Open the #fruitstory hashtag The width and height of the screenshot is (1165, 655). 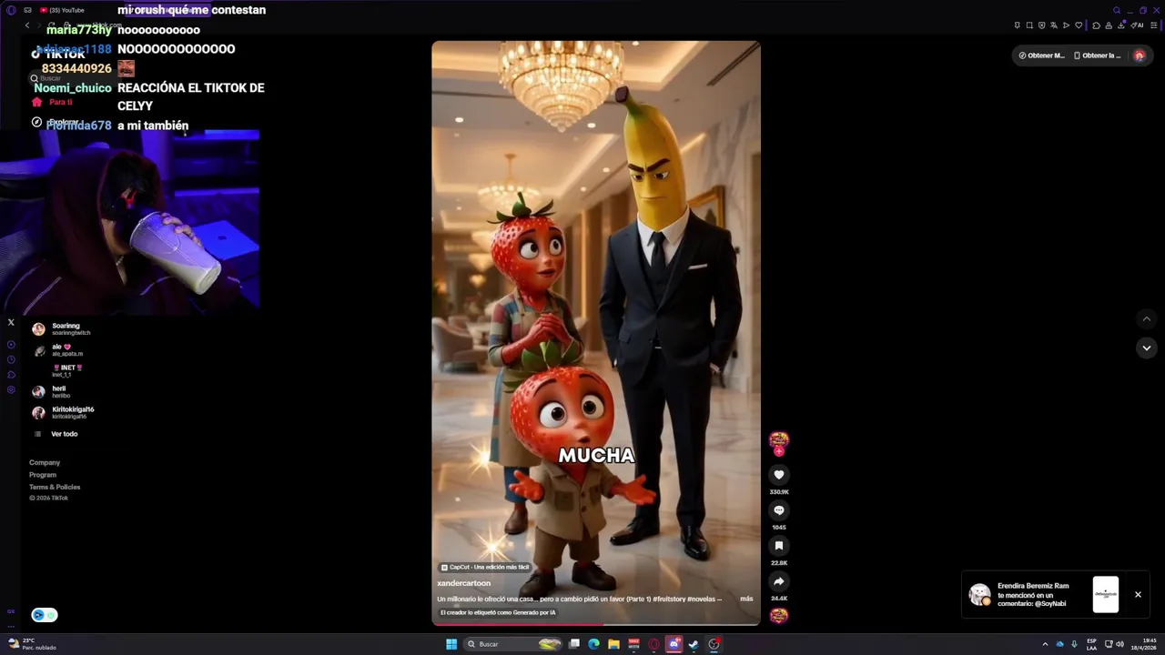pyautogui.click(x=668, y=599)
